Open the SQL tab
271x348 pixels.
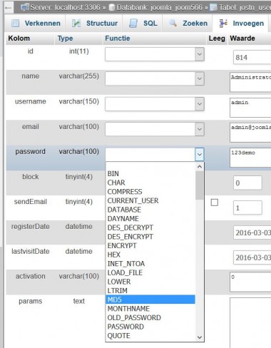pos(142,24)
